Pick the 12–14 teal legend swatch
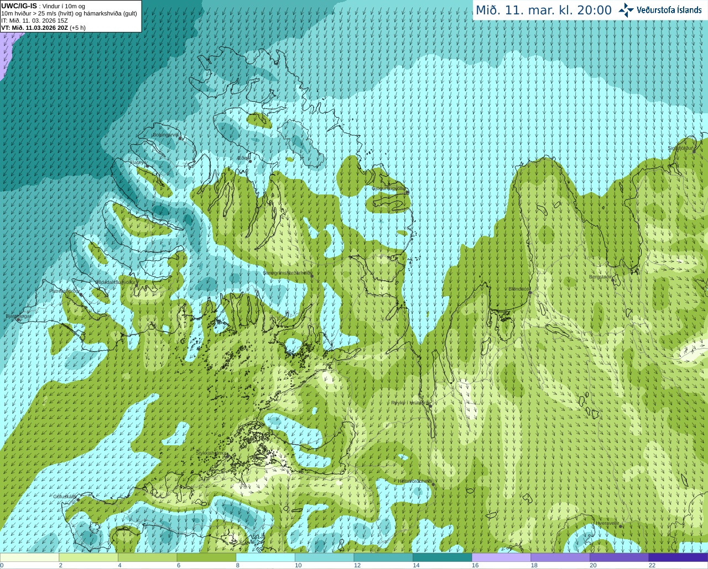708x569 pixels. pos(383,557)
